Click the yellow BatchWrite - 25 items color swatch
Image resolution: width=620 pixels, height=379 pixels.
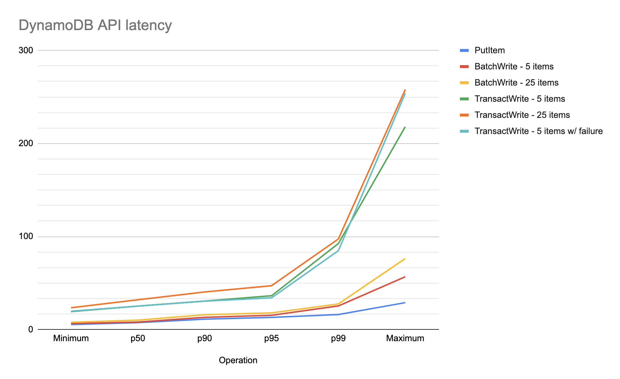(464, 82)
